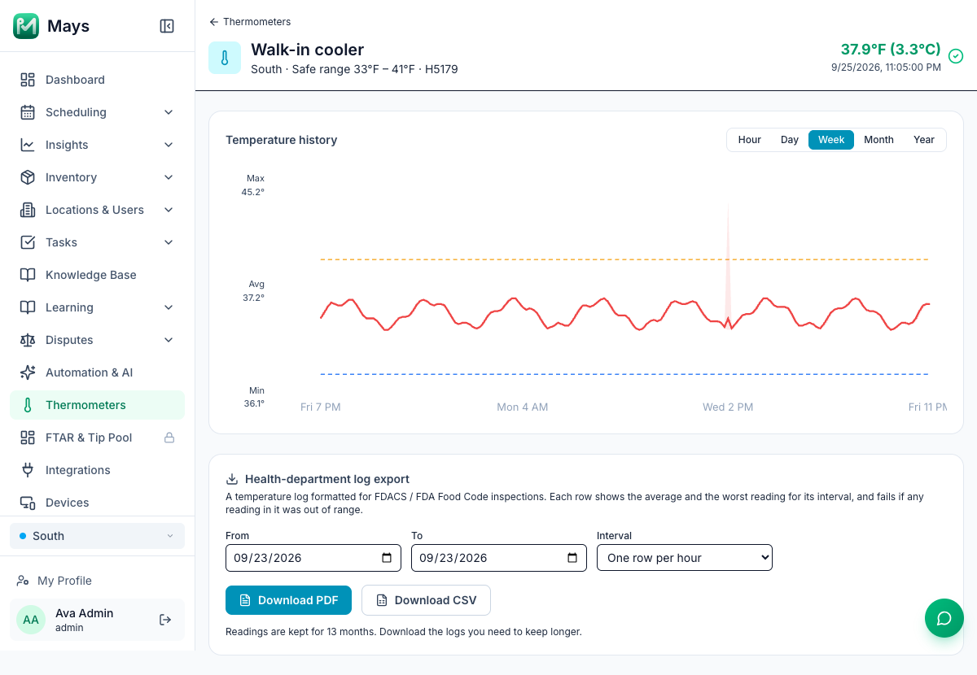Screen dimensions: 977x675
Task: Go back to Thermometers list
Action: click(x=250, y=22)
